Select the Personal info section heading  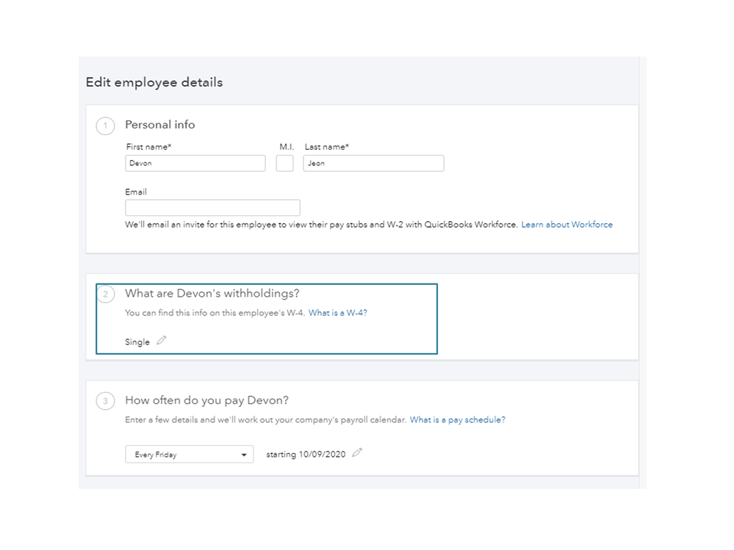tap(160, 125)
